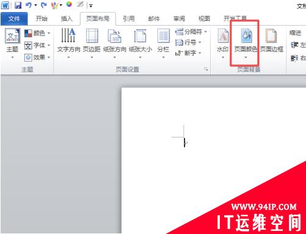
Task: Expand the 分隔符 breaks dropdown
Action: click(191, 32)
